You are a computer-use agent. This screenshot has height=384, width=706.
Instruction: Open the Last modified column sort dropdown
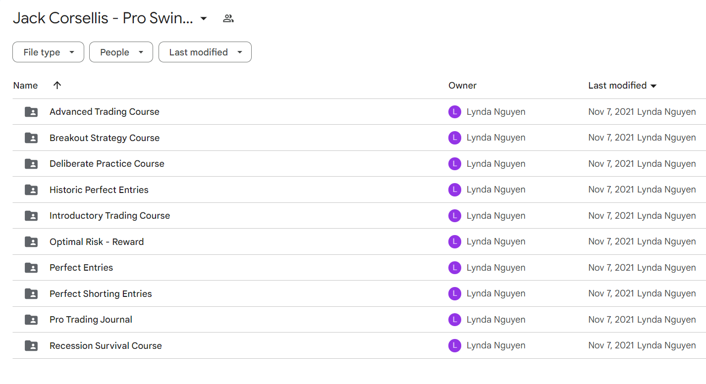click(x=653, y=86)
